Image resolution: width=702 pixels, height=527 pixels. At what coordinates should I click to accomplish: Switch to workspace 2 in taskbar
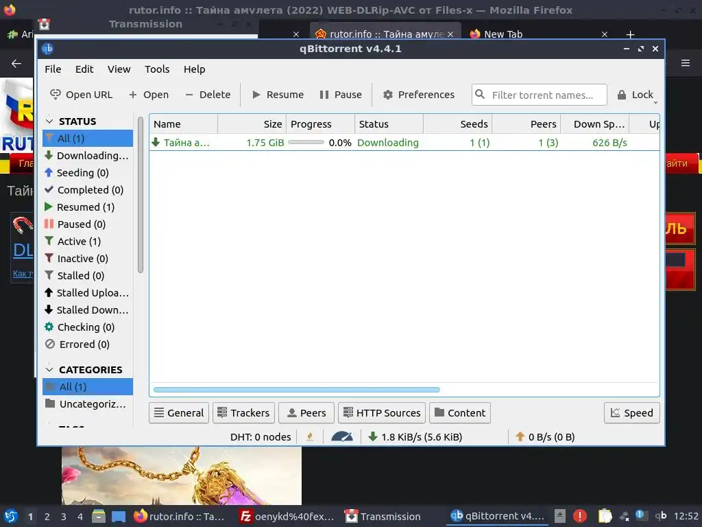(x=47, y=517)
